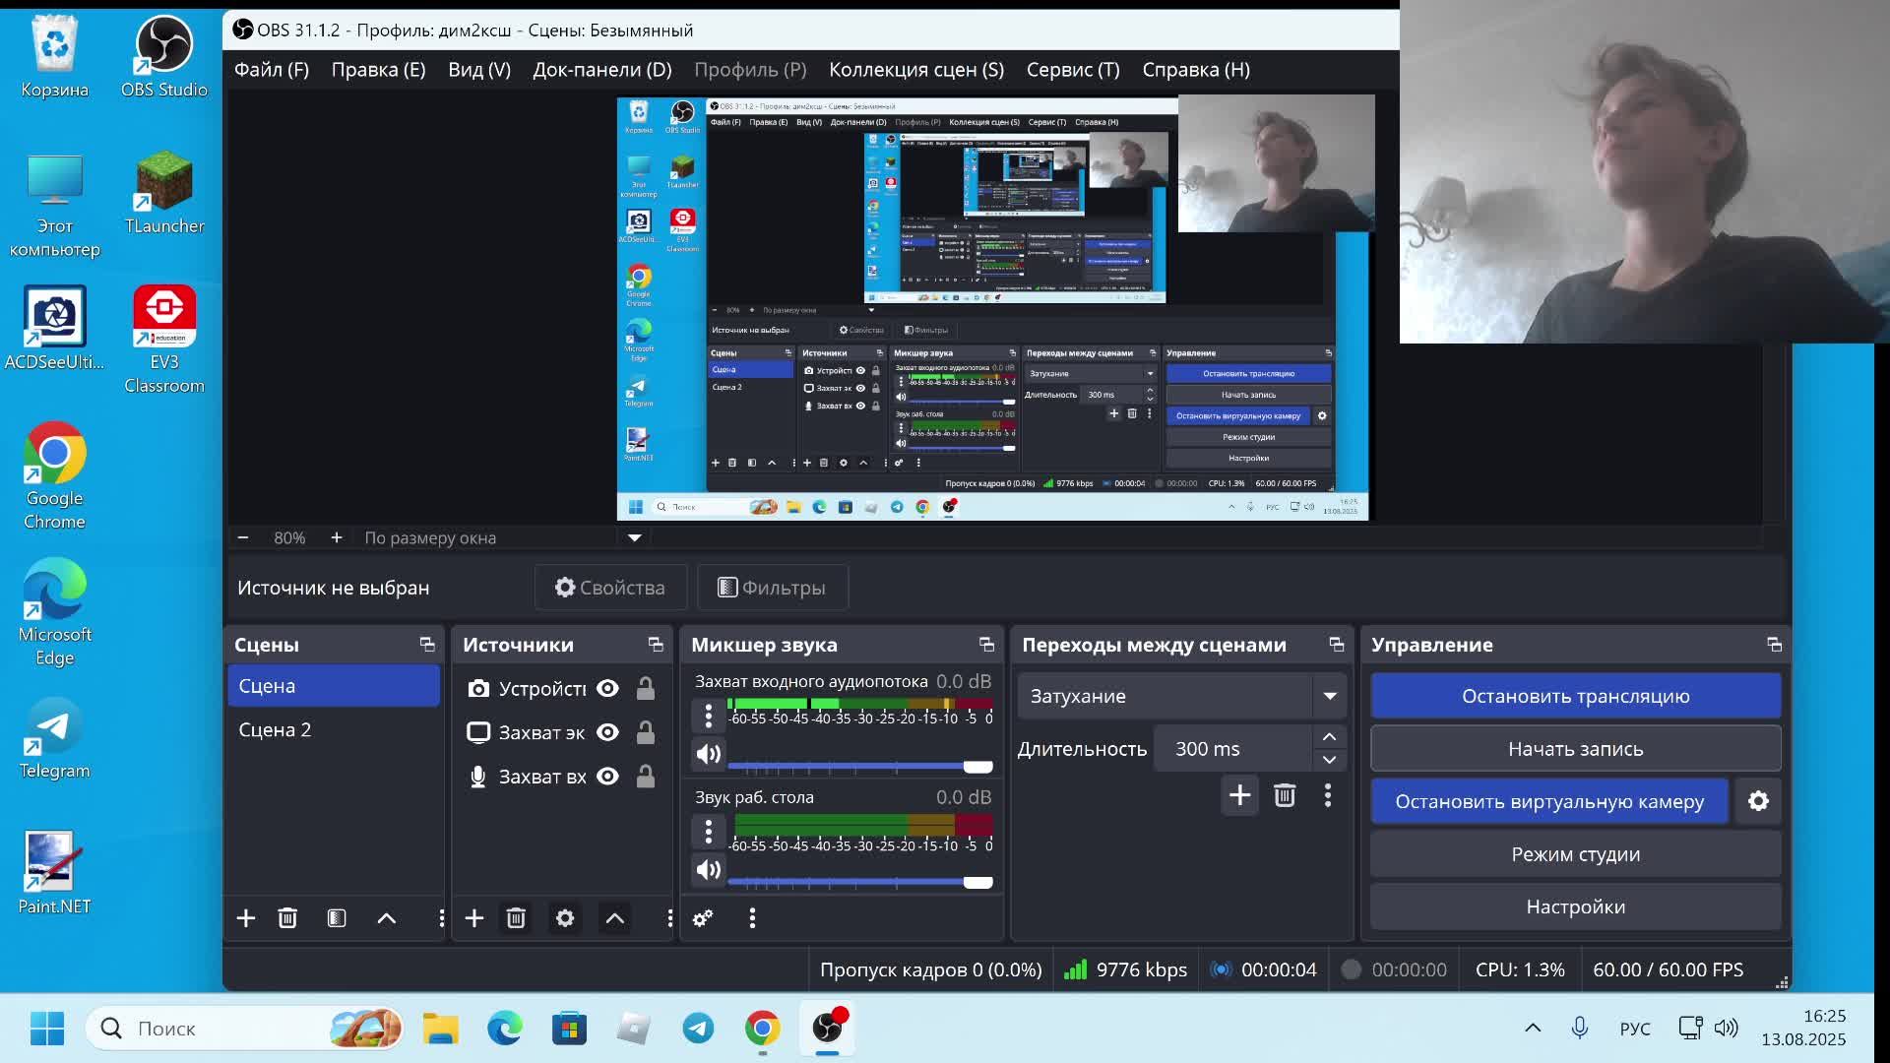Viewport: 1890px width, 1063px height.
Task: Add a new source with plus icon
Action: 474,918
